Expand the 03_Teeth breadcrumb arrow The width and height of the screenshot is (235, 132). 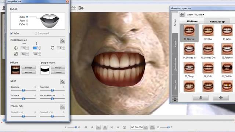(x=203, y=15)
